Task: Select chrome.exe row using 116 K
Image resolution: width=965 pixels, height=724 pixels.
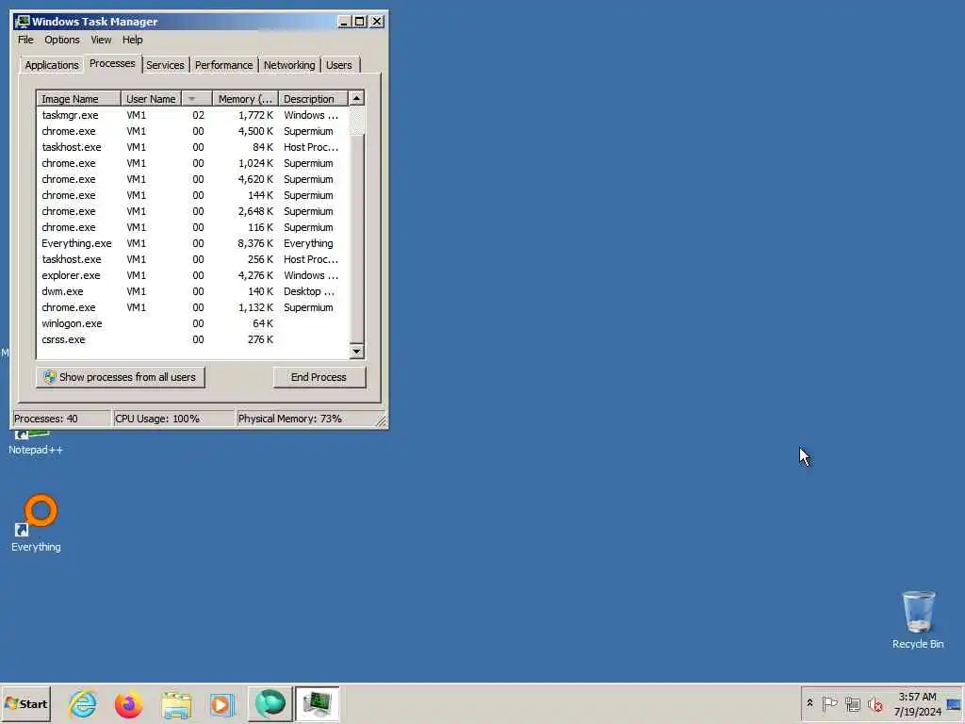Action: click(192, 227)
